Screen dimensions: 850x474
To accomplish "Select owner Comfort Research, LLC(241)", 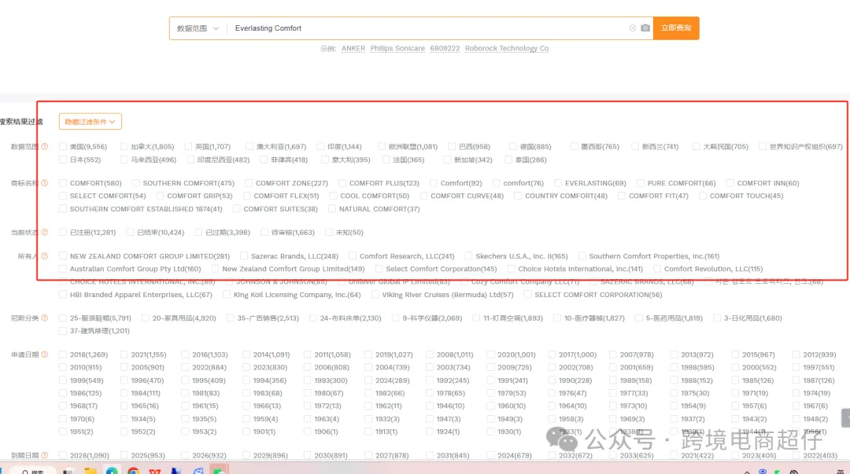I will (353, 256).
